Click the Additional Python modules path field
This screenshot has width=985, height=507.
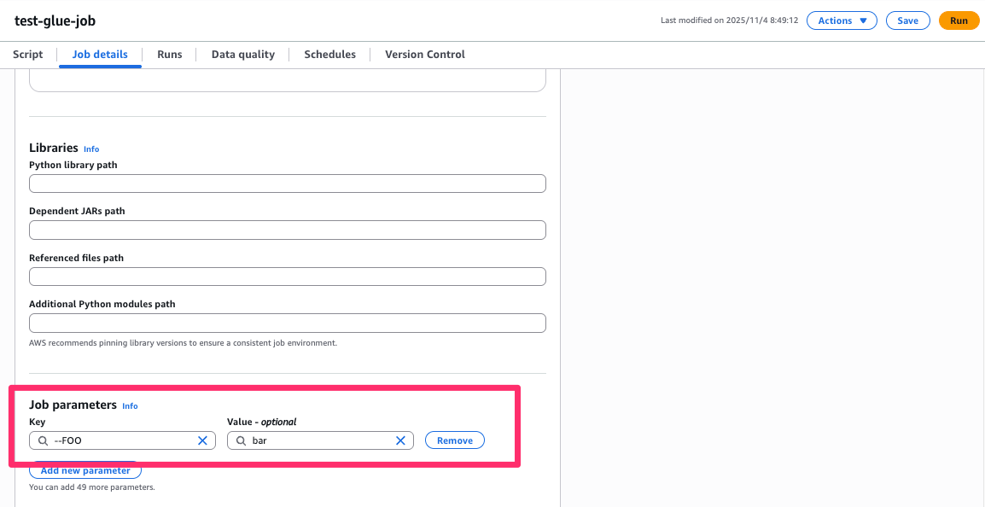coord(288,323)
